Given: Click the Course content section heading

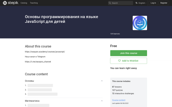Looking at the screenshot, I should coord(36,74).
